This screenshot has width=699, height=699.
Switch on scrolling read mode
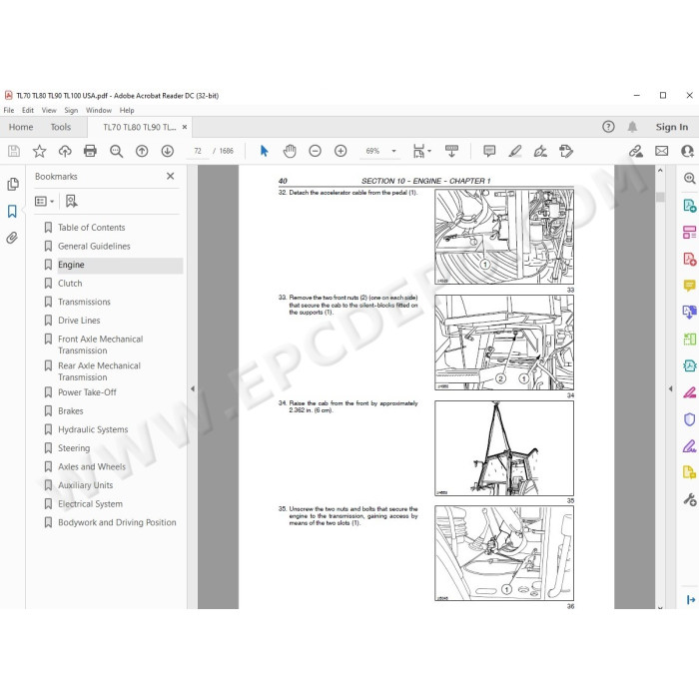coord(451,151)
